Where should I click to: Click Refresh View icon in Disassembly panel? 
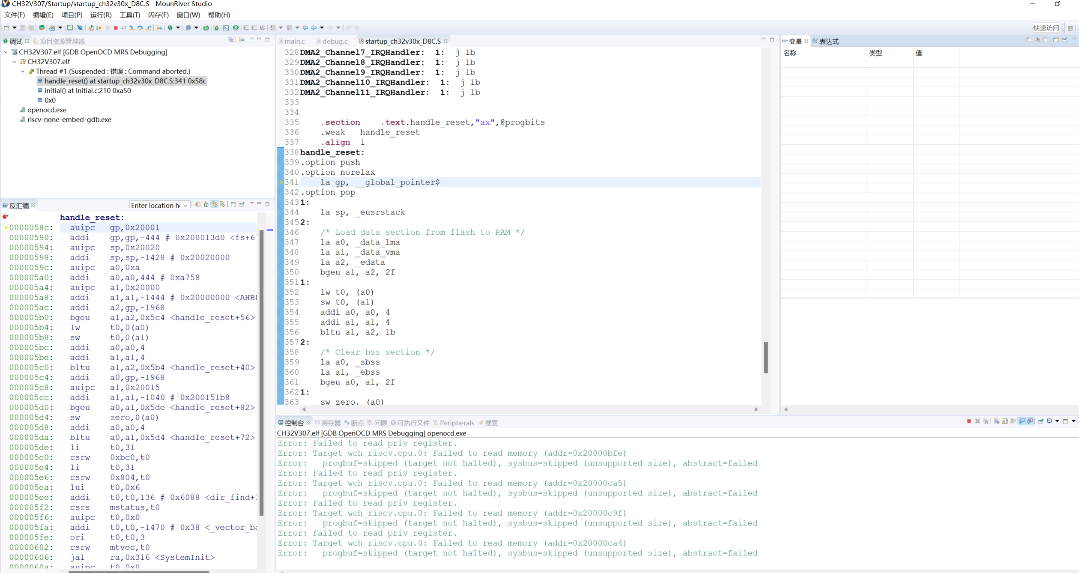pyautogui.click(x=198, y=204)
